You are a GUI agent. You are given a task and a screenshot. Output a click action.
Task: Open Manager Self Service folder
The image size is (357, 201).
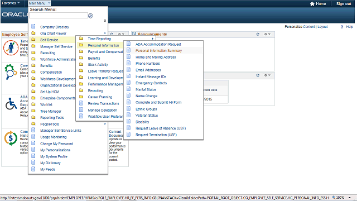tap(56, 46)
